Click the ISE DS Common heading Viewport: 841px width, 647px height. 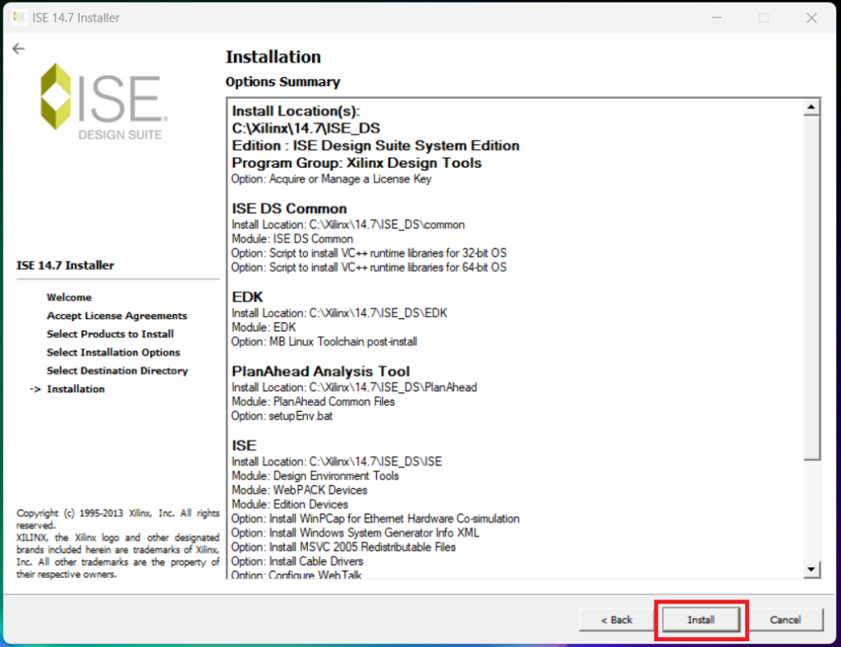(x=289, y=208)
